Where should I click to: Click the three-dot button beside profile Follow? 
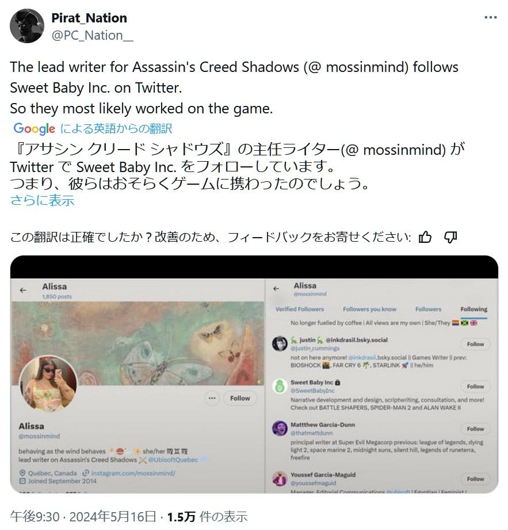212,398
